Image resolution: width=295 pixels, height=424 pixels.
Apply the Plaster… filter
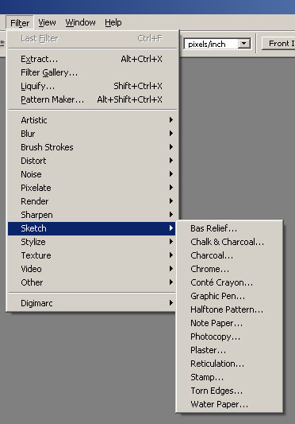tap(229, 350)
